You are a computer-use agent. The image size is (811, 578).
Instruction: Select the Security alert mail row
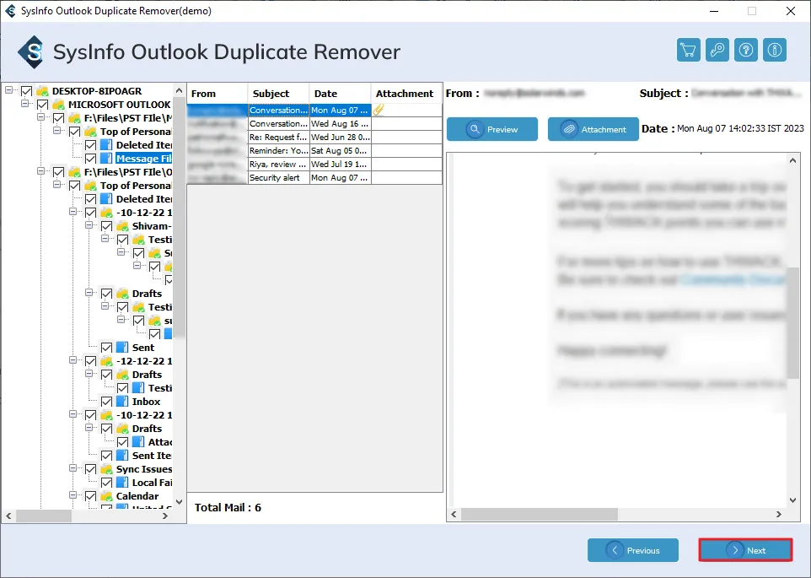pyautogui.click(x=314, y=177)
